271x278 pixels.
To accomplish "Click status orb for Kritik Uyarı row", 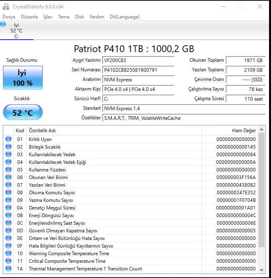I will [8, 139].
